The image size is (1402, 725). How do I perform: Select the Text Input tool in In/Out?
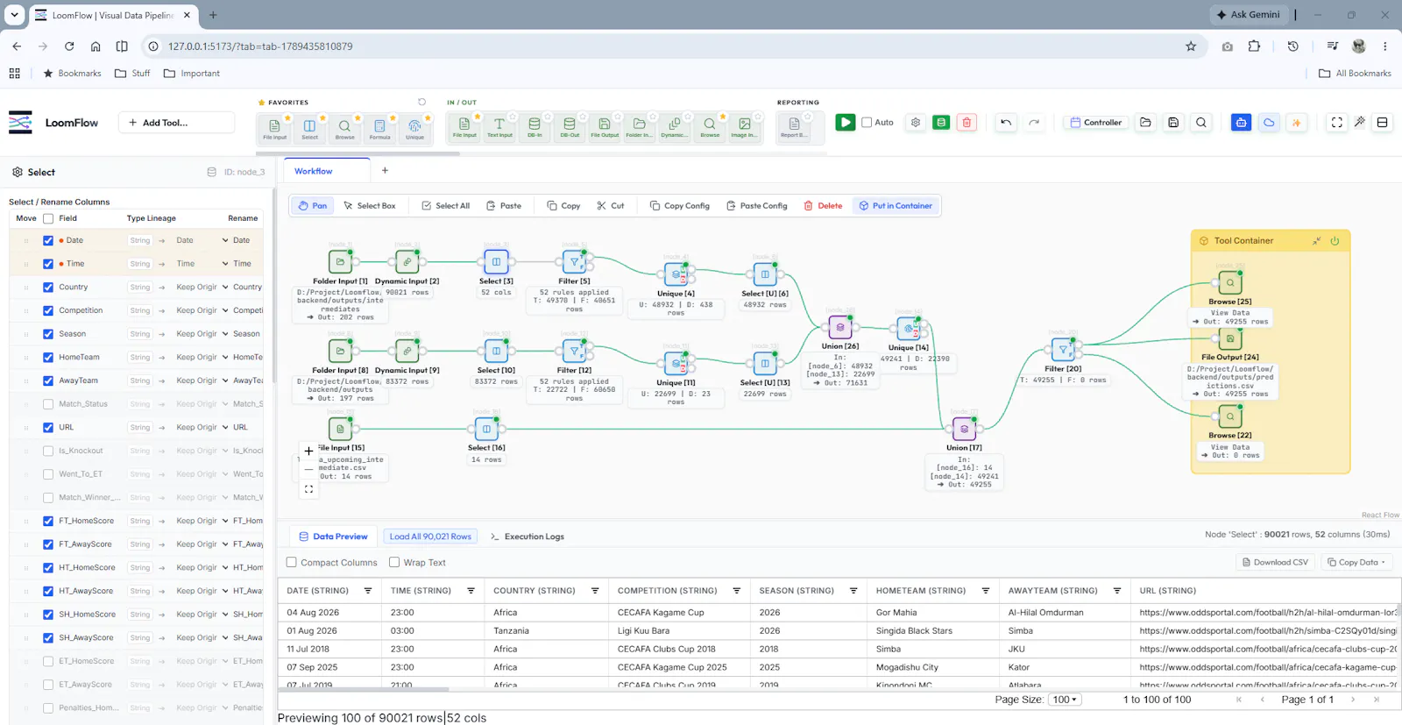click(x=499, y=127)
